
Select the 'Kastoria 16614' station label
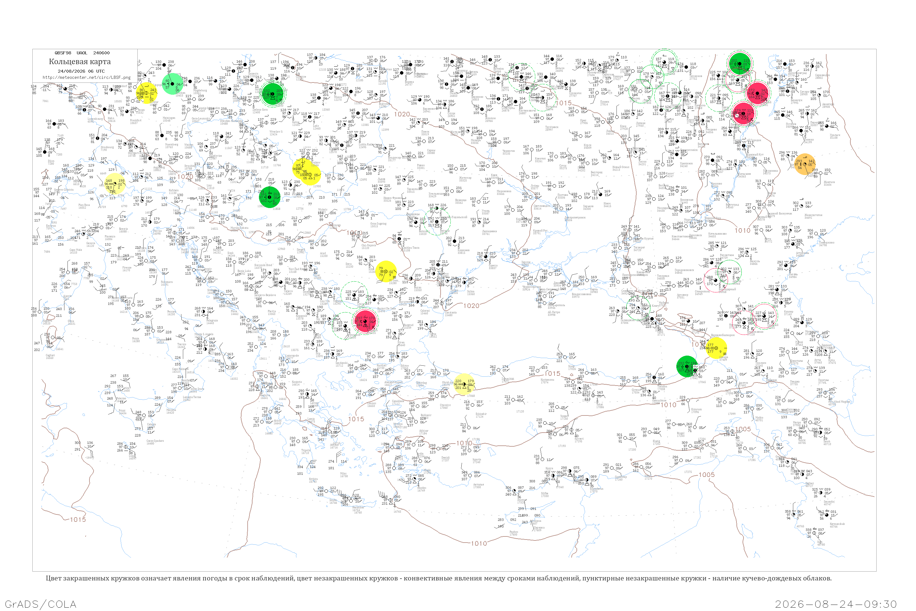(296, 383)
